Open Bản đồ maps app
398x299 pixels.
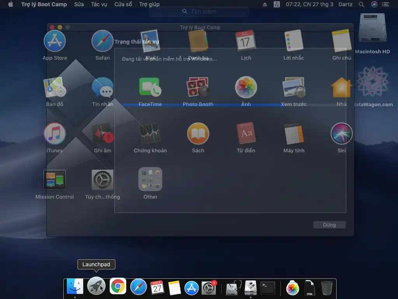coord(54,87)
